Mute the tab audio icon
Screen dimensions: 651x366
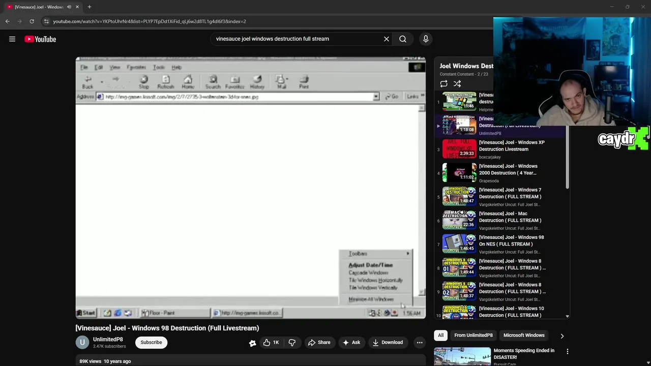tap(69, 7)
